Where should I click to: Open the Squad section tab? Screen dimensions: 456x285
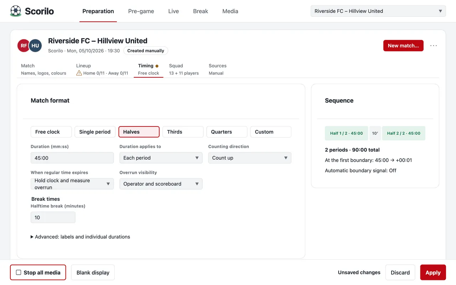(184, 69)
